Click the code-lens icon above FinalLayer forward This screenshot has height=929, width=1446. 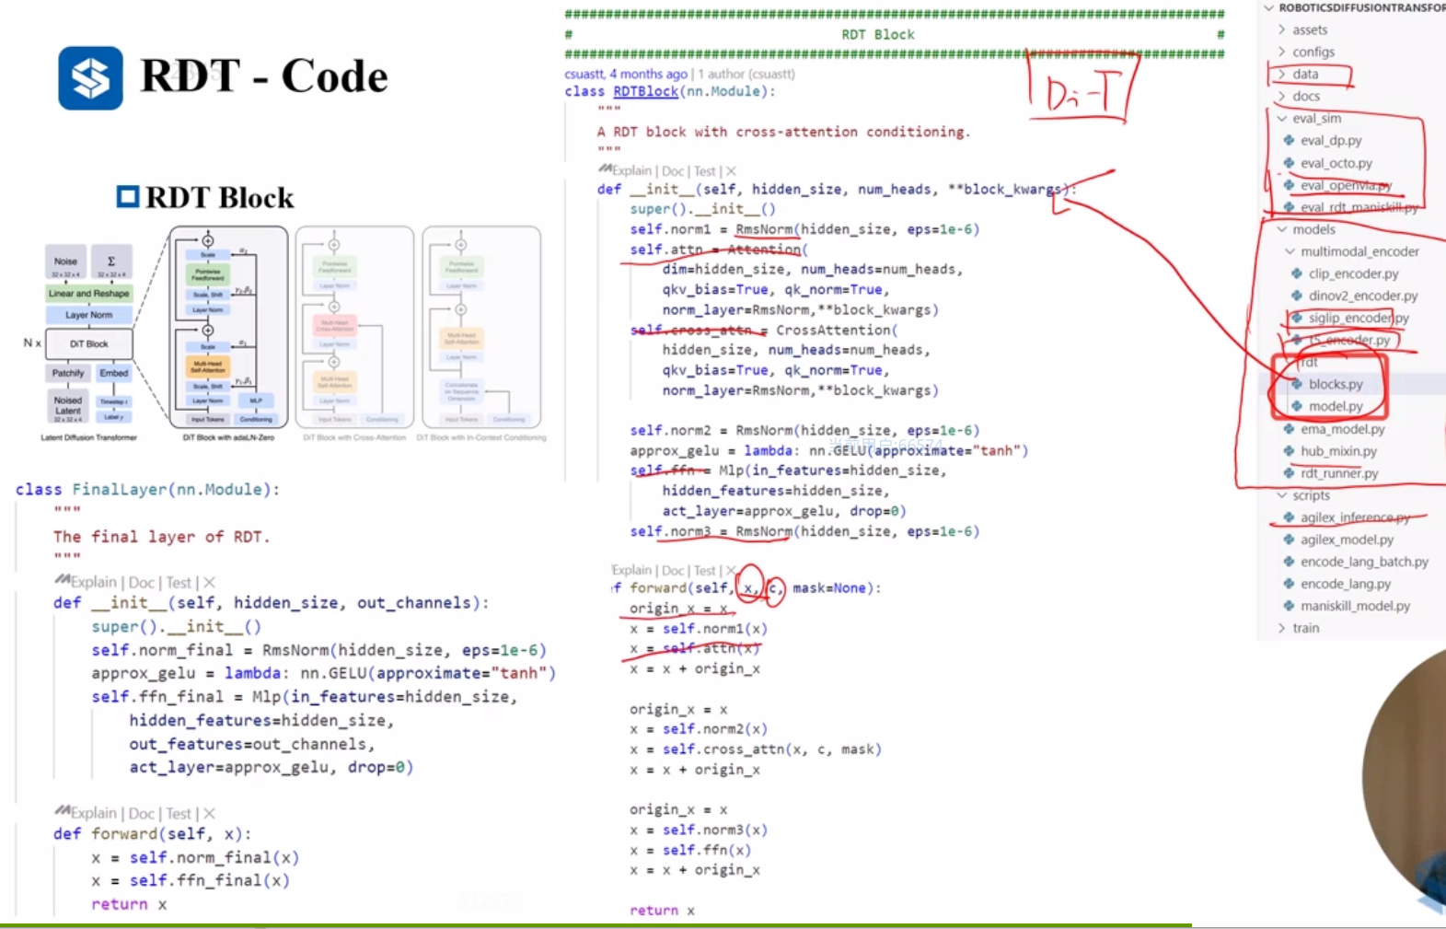(x=63, y=811)
